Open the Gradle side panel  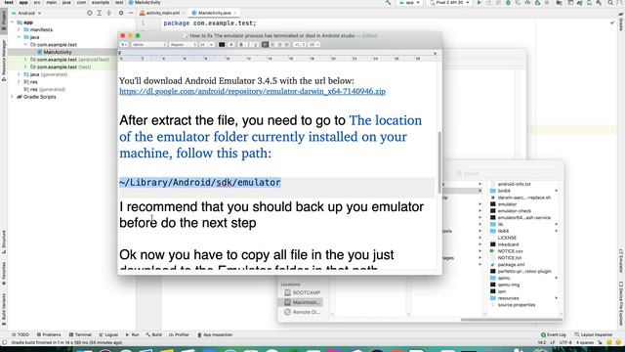(x=621, y=22)
